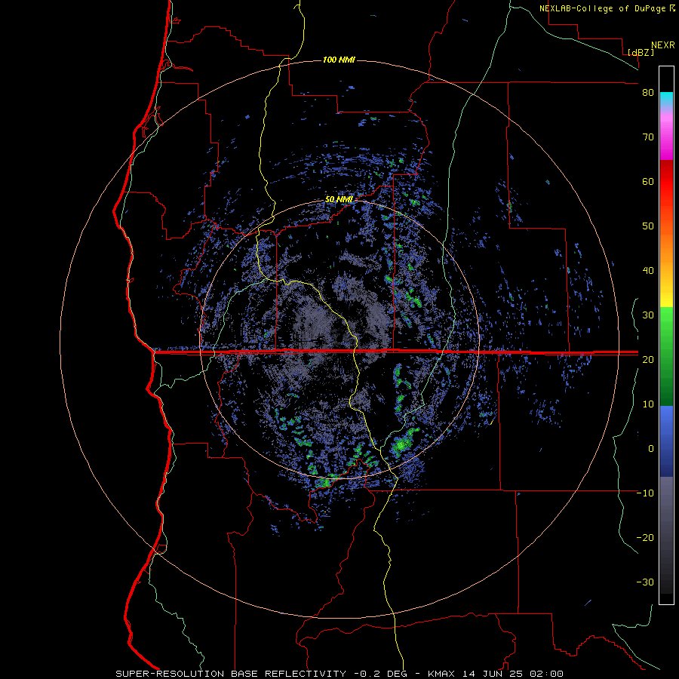Image resolution: width=679 pixels, height=679 pixels.
Task: Click the 30 value on the color scale
Action: click(x=648, y=315)
